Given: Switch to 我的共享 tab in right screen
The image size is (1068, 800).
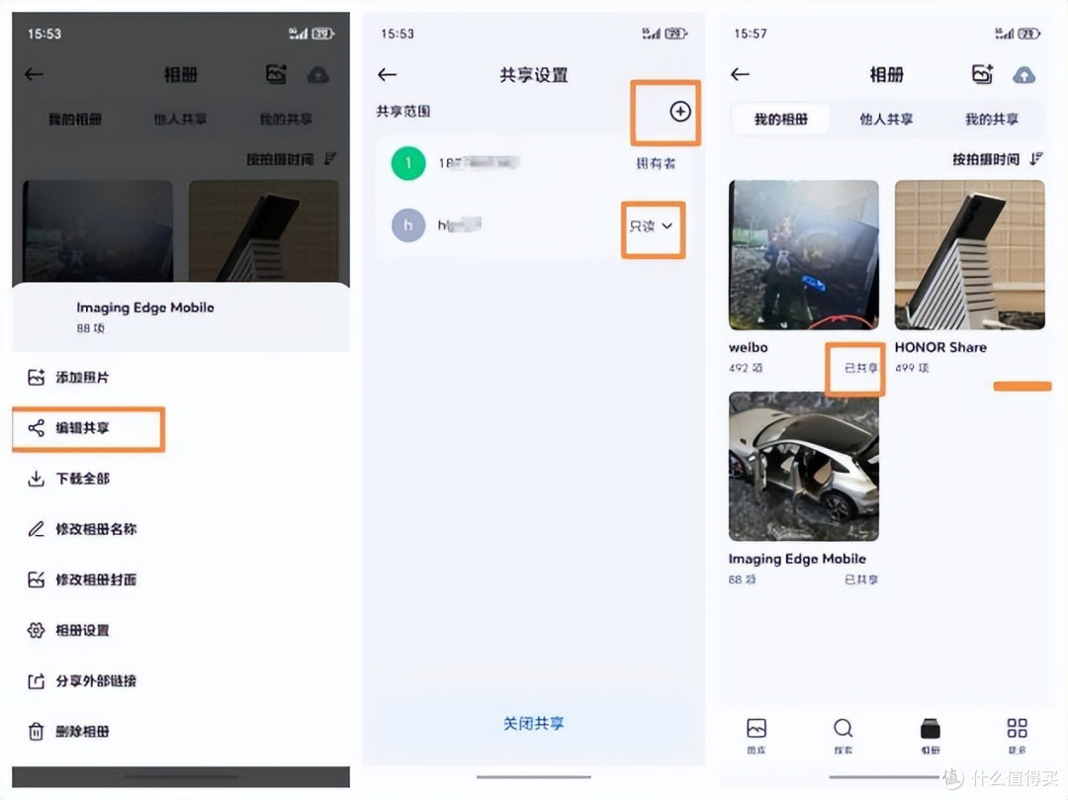Looking at the screenshot, I should [992, 119].
